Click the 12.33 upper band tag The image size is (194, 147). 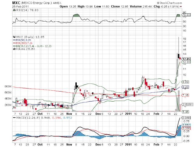pos(186,62)
